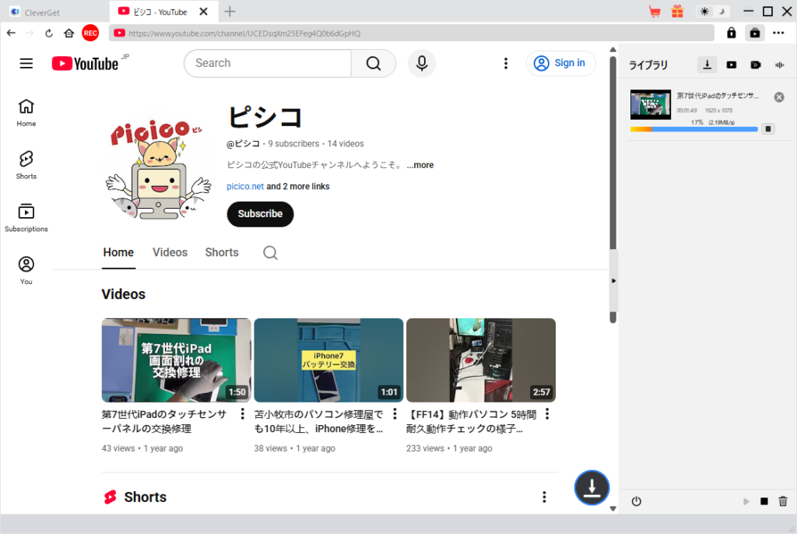Viewport: 797px width, 534px height.
Task: Click the gift box icon
Action: pos(677,12)
